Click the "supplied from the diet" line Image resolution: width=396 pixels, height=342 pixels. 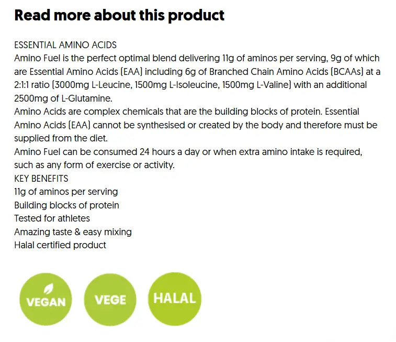(x=60, y=138)
